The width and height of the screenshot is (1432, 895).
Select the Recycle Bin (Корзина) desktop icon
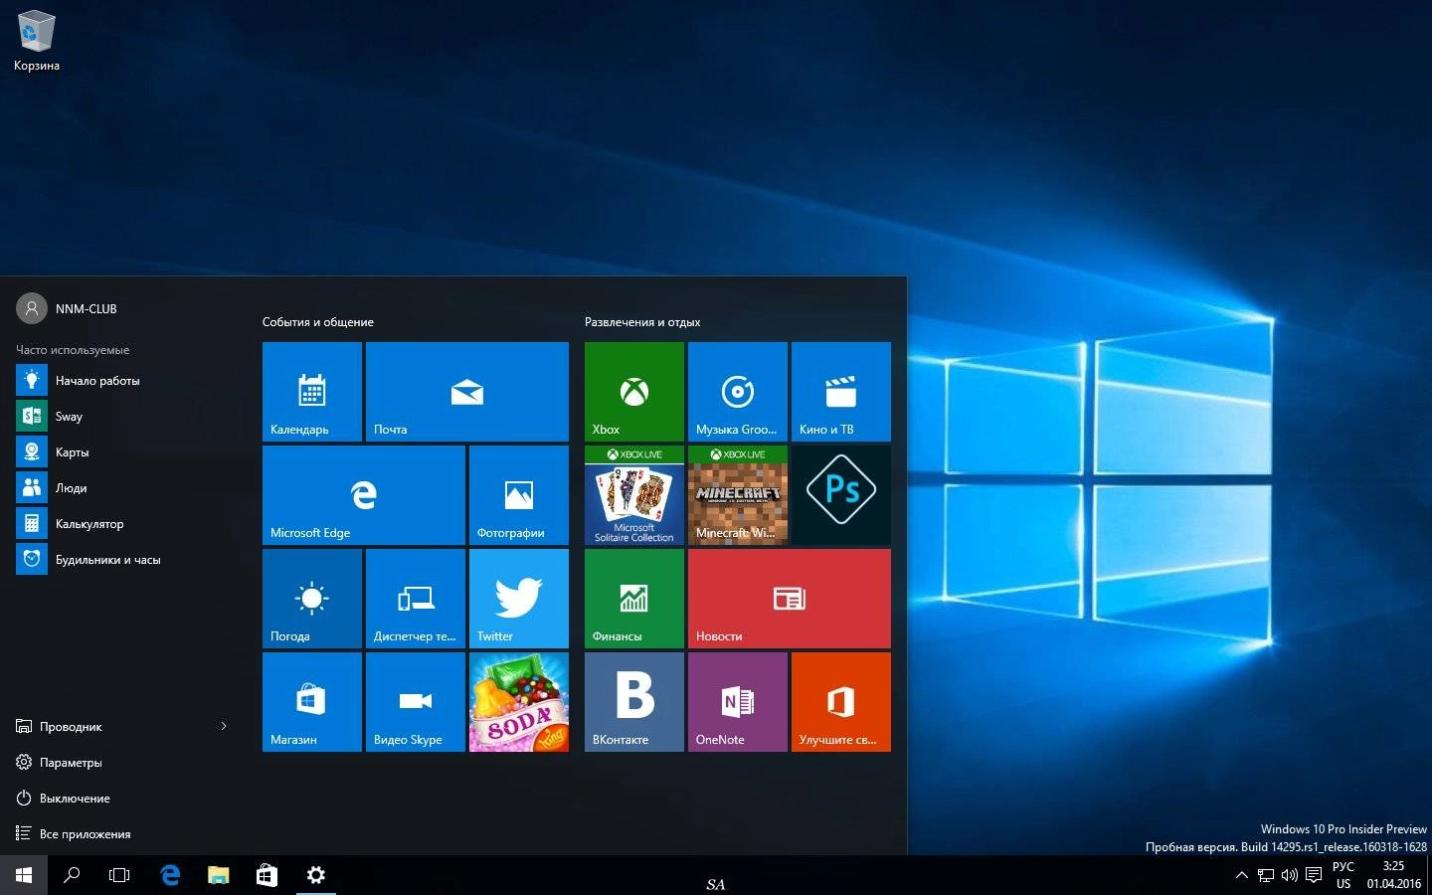click(37, 41)
